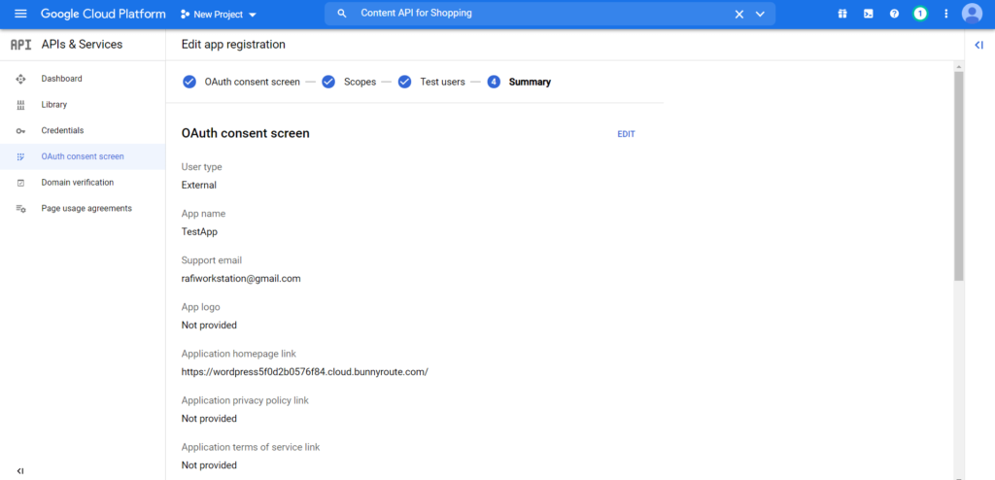Image resolution: width=995 pixels, height=480 pixels.
Task: Select the External user type value
Action: pyautogui.click(x=198, y=186)
